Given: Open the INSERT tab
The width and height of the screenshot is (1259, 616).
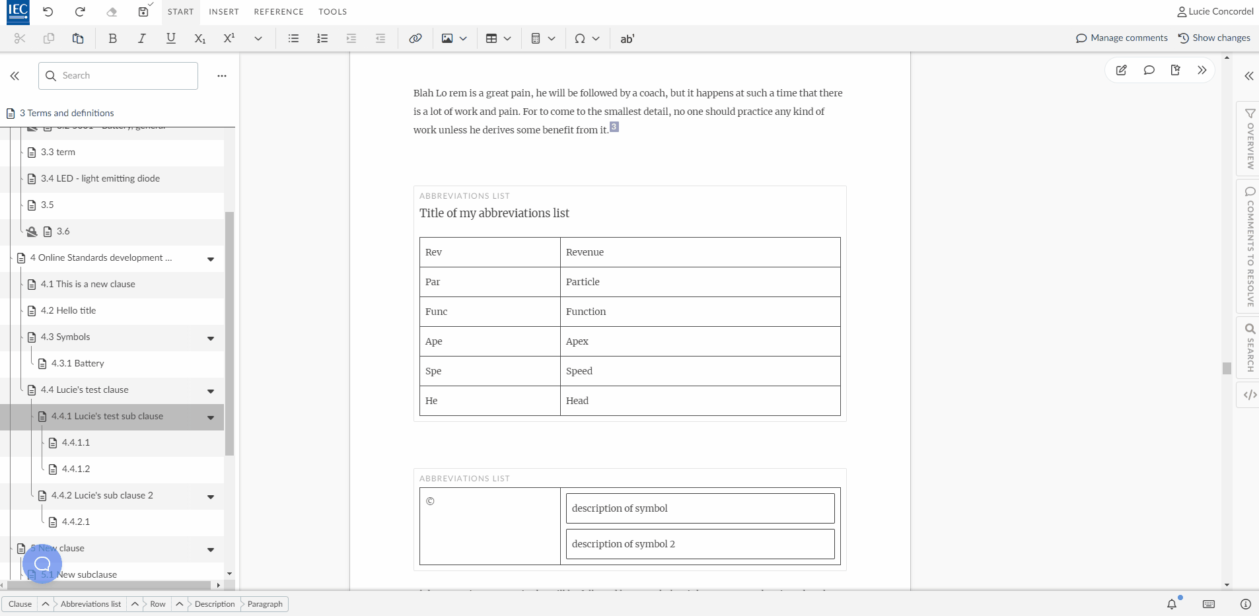Looking at the screenshot, I should pos(224,12).
